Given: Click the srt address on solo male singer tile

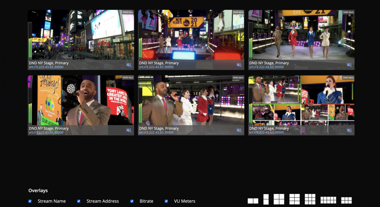Looking at the screenshot, I should coord(46,132).
